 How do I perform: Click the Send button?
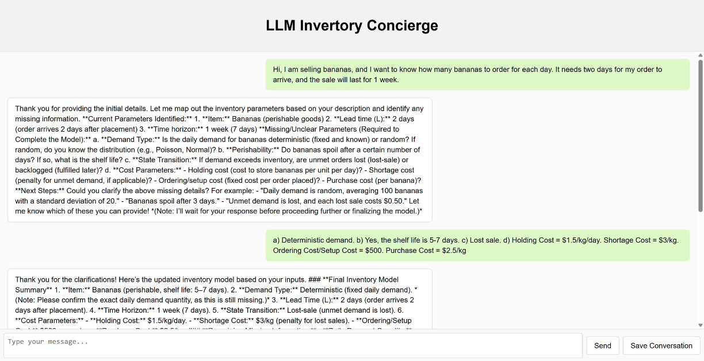pos(602,345)
